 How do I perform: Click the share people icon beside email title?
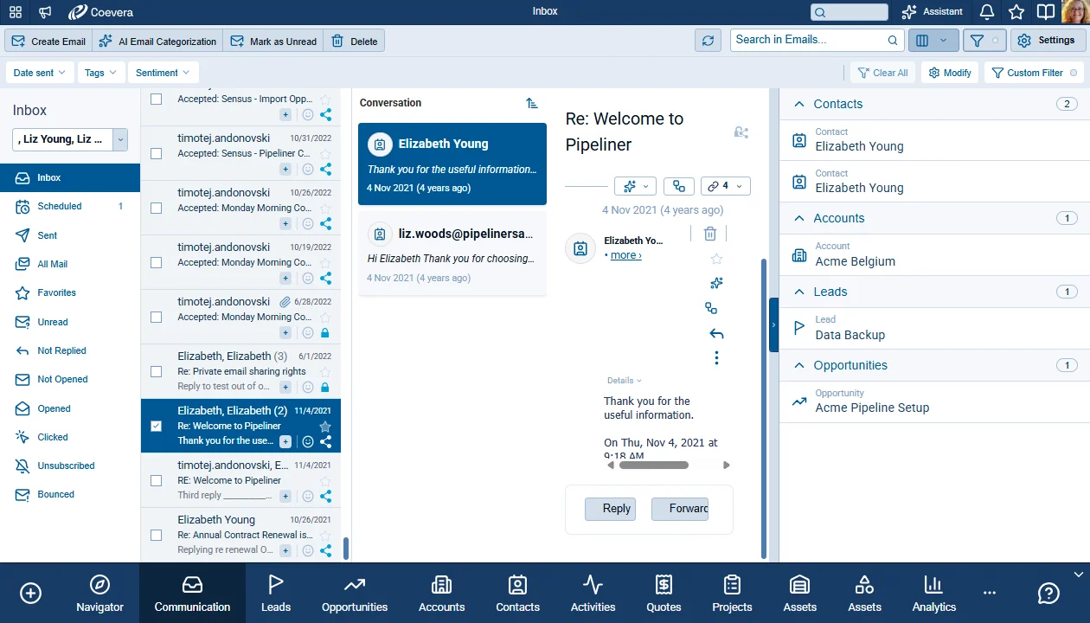click(x=741, y=132)
